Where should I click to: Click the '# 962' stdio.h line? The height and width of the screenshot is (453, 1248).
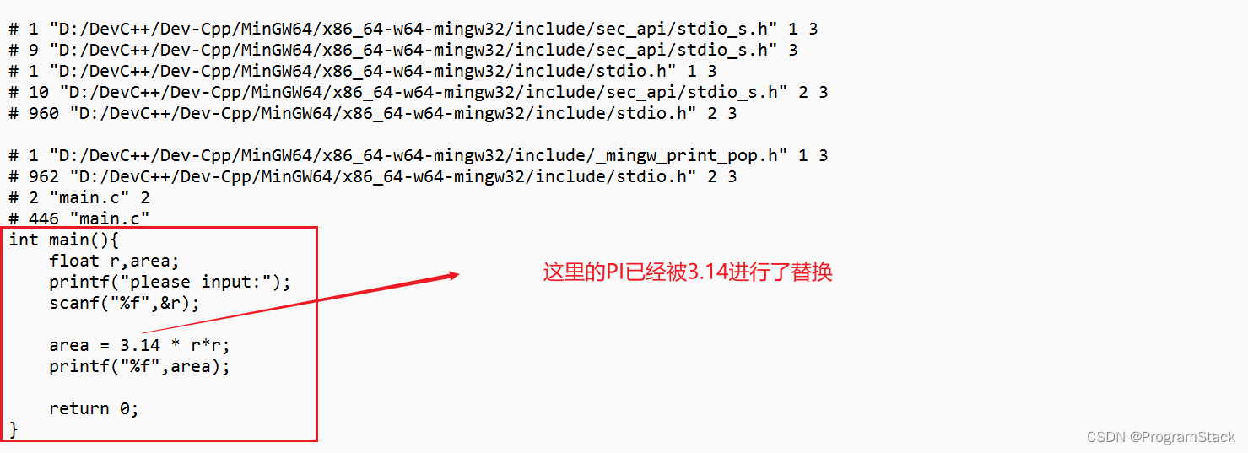(373, 176)
